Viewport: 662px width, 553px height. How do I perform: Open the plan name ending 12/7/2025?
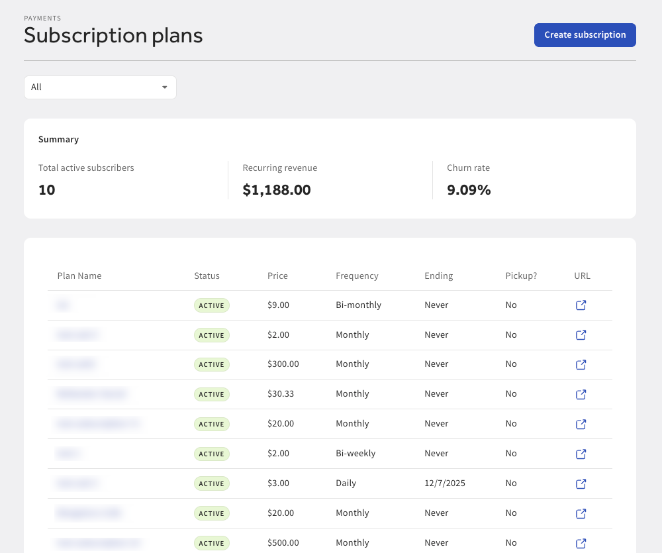click(77, 483)
